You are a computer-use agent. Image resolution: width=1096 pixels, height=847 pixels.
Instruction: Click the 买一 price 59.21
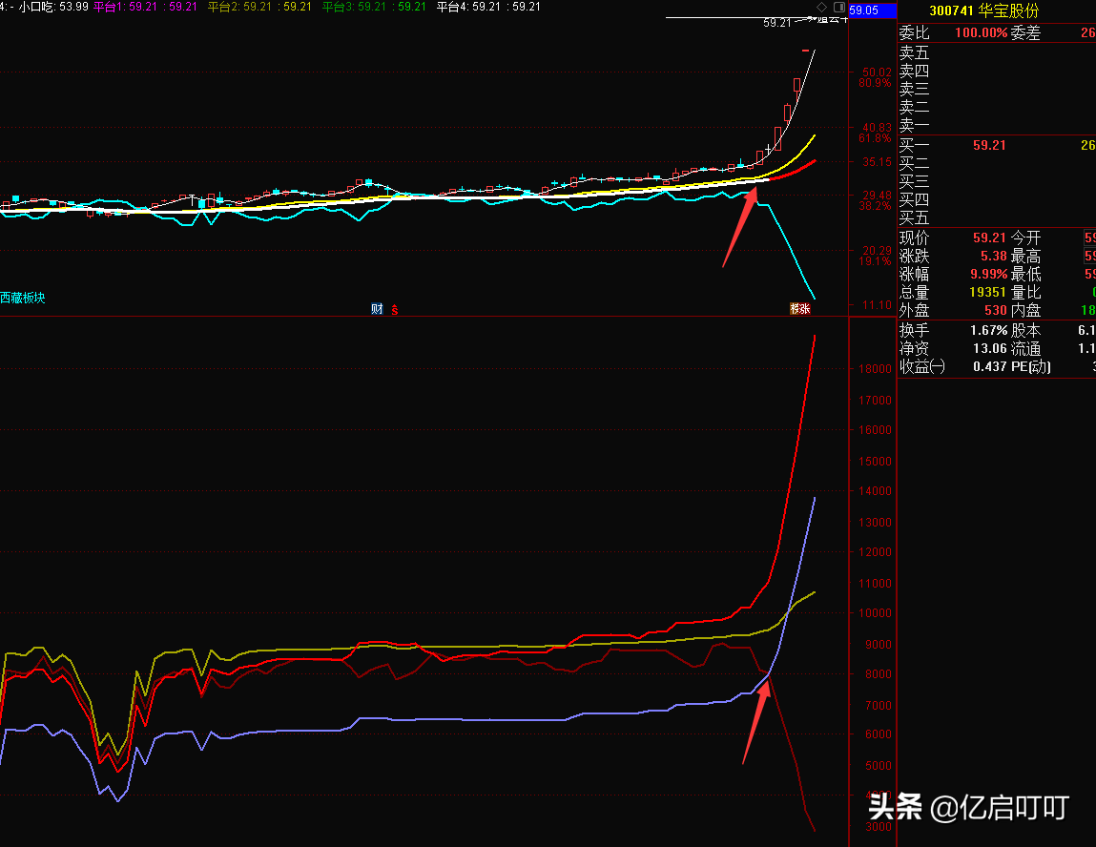(989, 145)
